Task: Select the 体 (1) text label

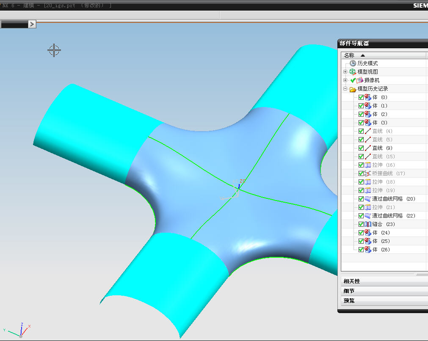Action: 380,106
